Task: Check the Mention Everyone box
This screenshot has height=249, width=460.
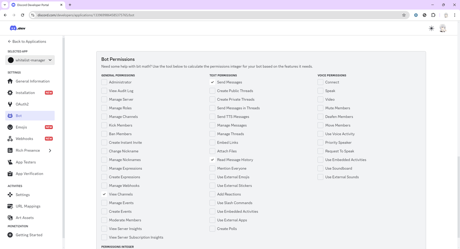Action: pos(212,169)
